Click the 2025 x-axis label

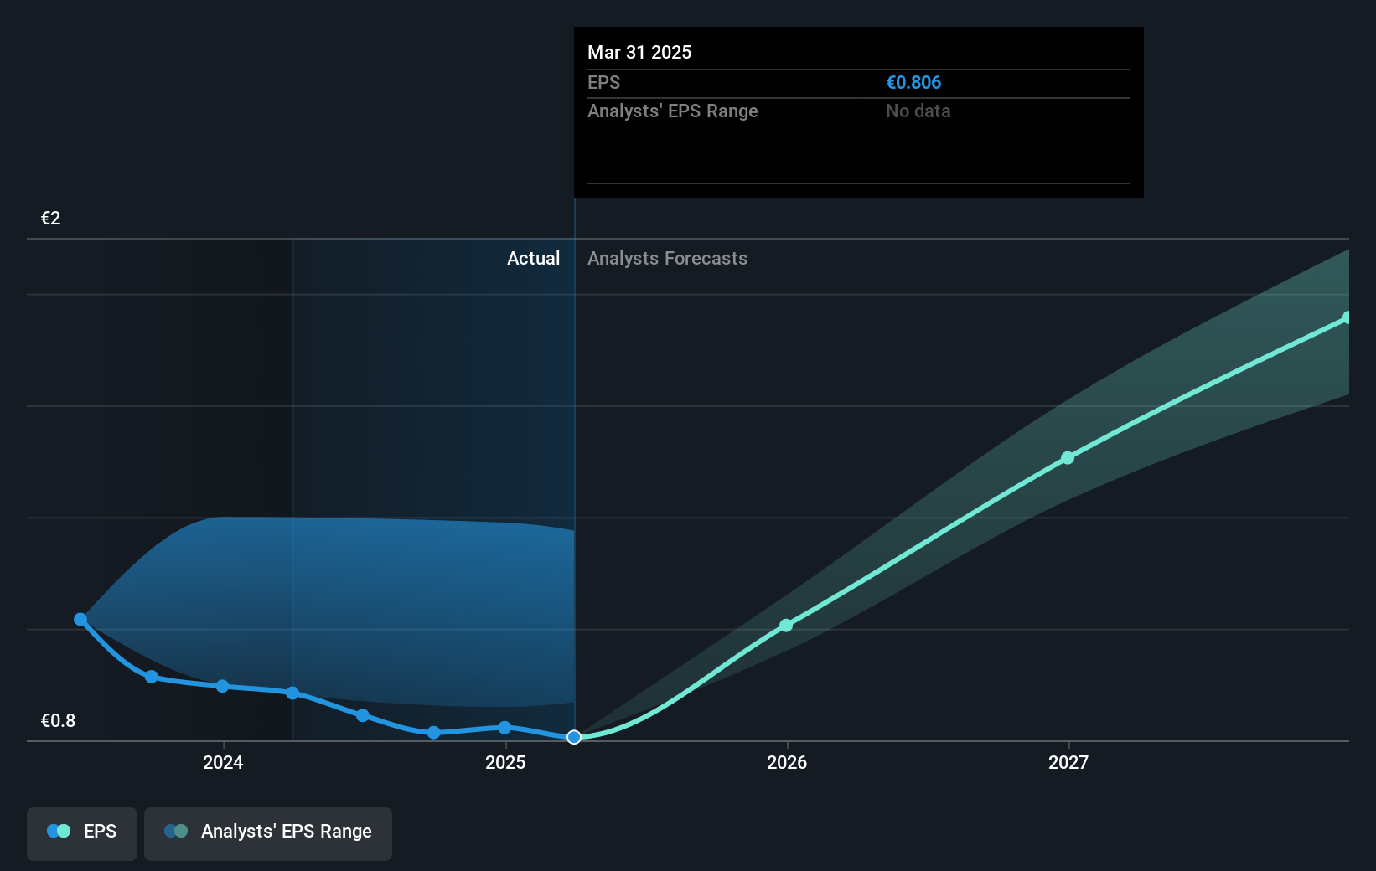(505, 762)
